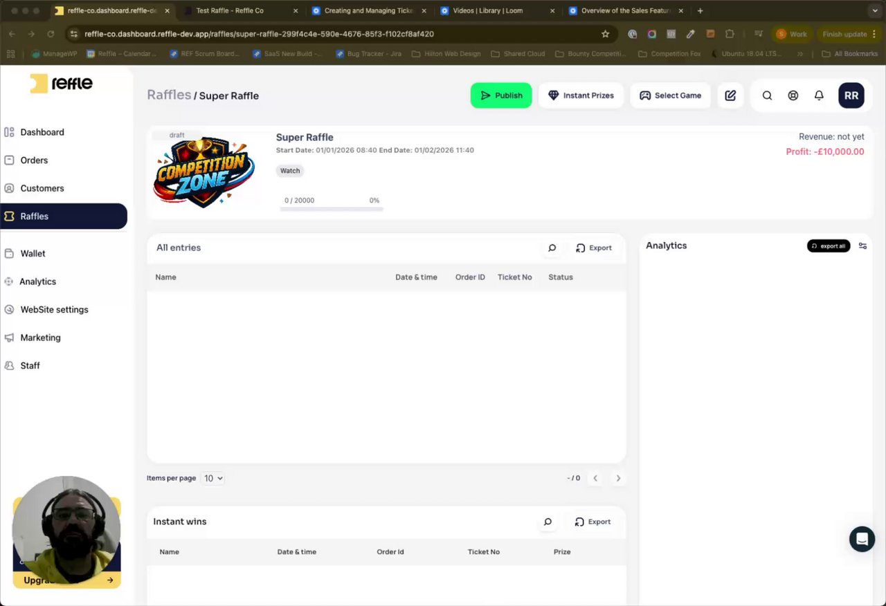Export All entries
Image resolution: width=886 pixels, height=606 pixels.
click(x=594, y=248)
